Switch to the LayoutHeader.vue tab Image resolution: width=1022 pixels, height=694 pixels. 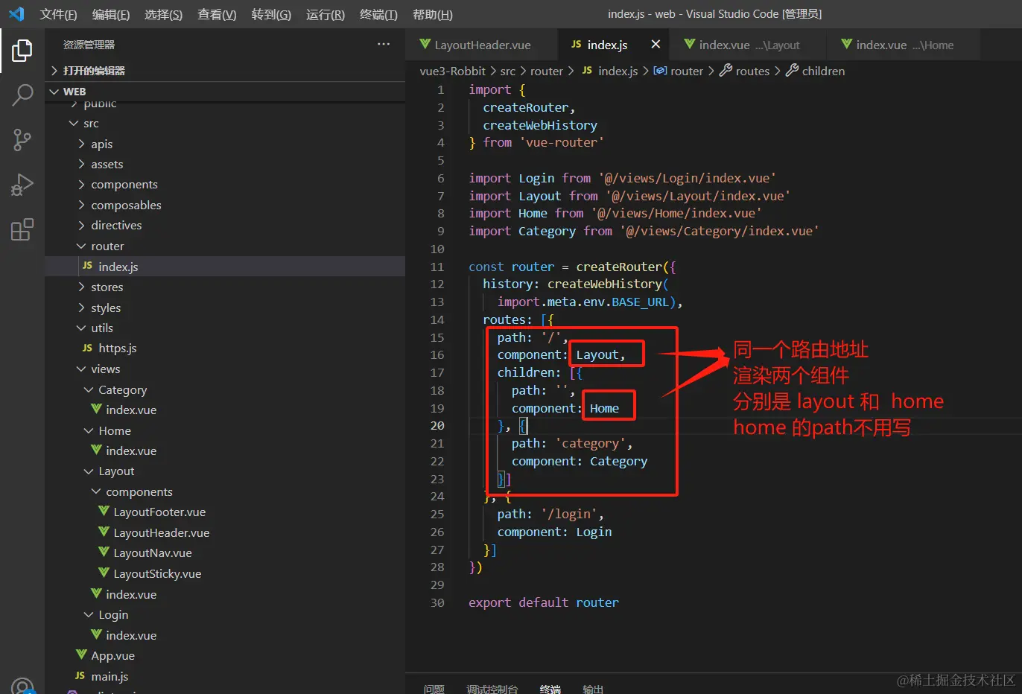click(x=482, y=45)
